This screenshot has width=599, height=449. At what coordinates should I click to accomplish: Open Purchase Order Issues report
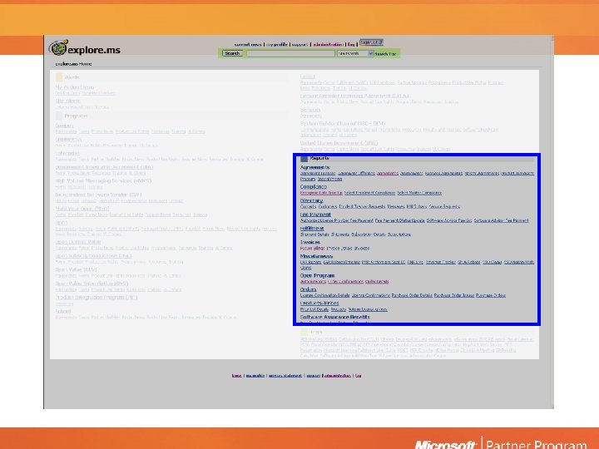click(454, 295)
